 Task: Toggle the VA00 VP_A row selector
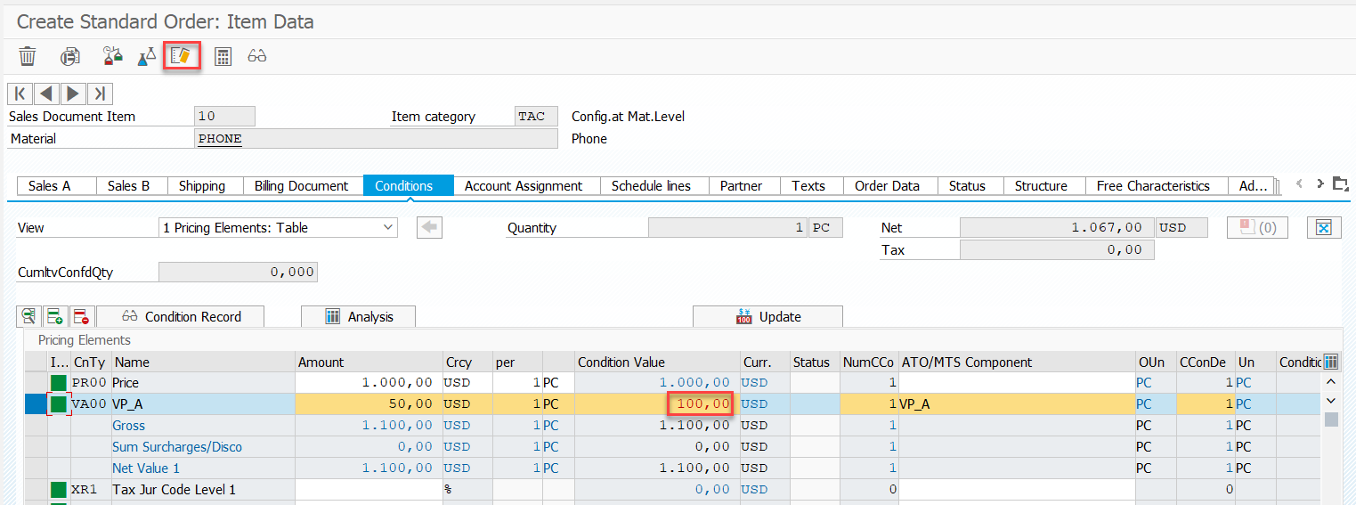coord(36,404)
